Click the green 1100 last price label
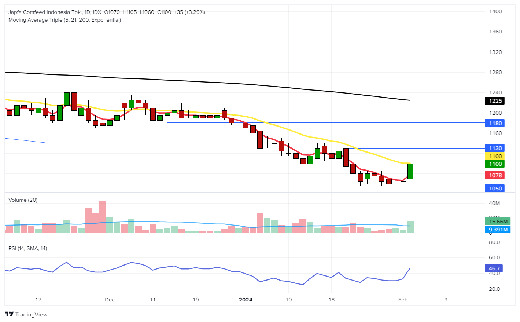Viewport: 520px width, 322px height. 495,164
